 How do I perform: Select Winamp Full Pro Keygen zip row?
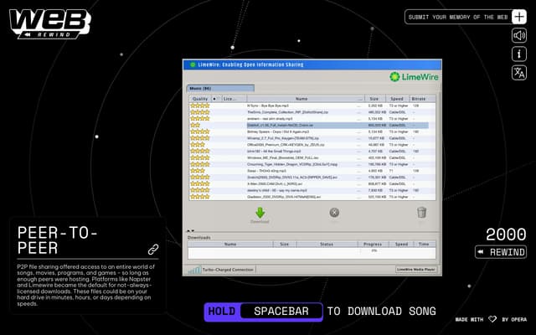pyautogui.click(x=312, y=138)
